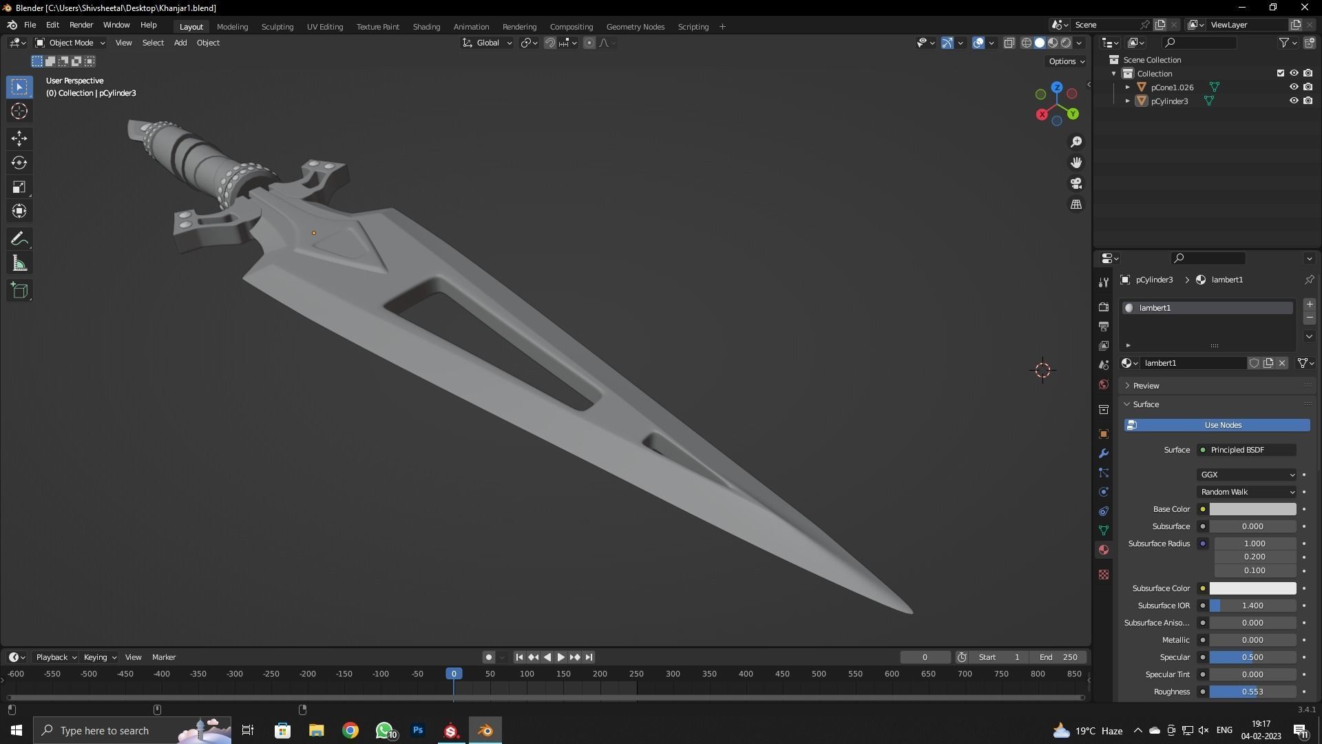Select the Measure tool

(x=19, y=262)
